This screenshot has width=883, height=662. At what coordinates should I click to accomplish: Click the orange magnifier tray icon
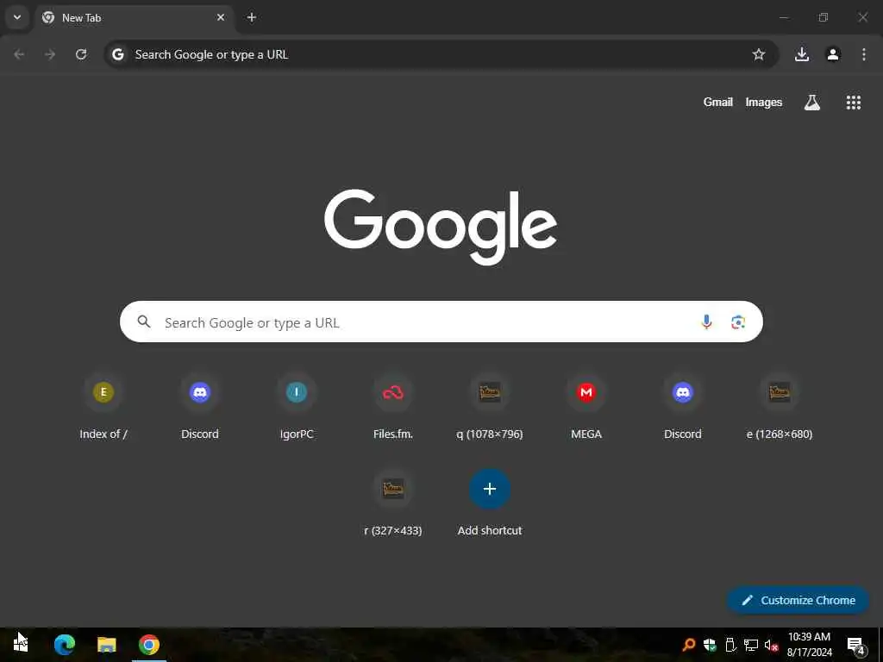688,645
